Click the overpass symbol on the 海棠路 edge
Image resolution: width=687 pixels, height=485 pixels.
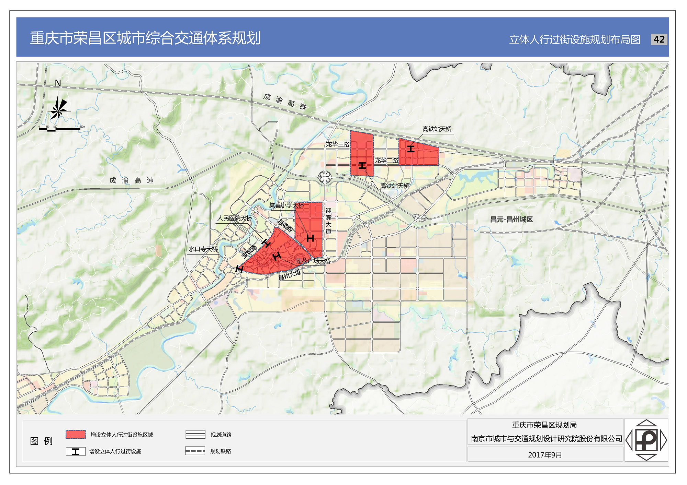[x=266, y=243]
